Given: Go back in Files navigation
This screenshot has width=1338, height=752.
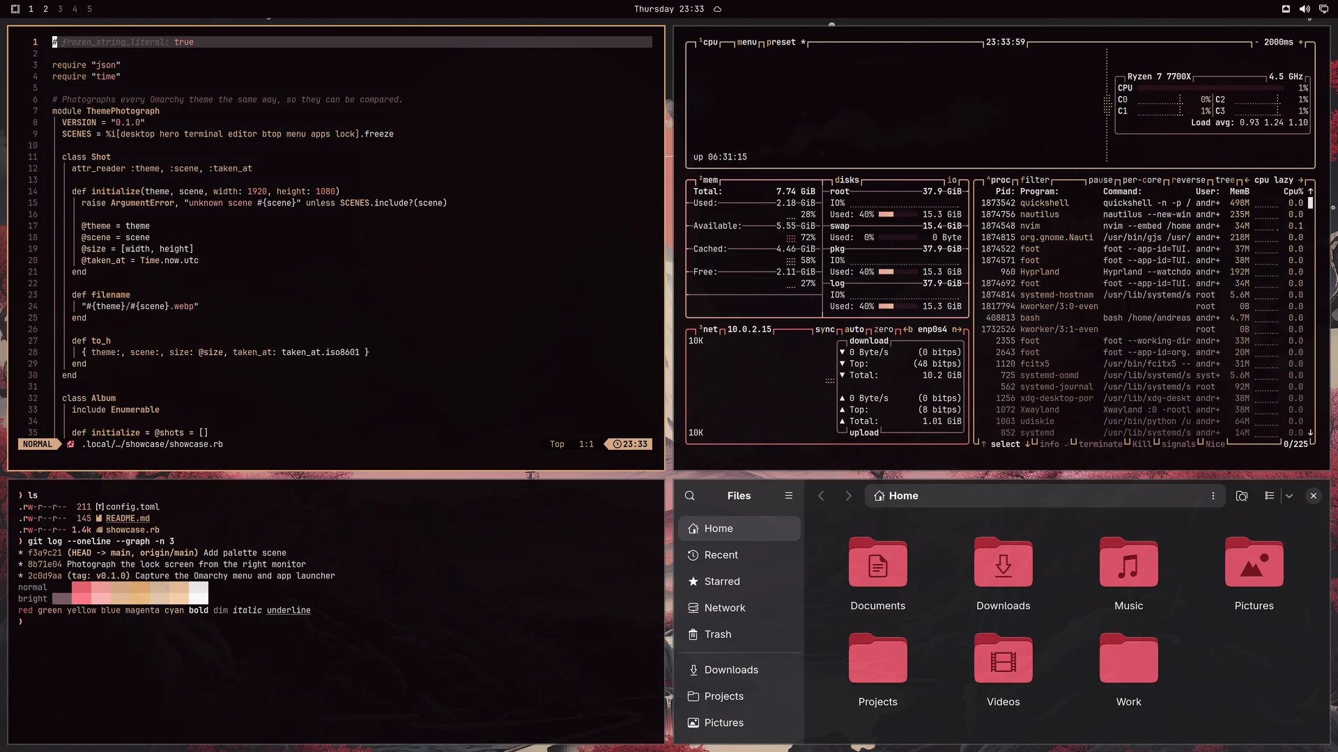Looking at the screenshot, I should 821,496.
